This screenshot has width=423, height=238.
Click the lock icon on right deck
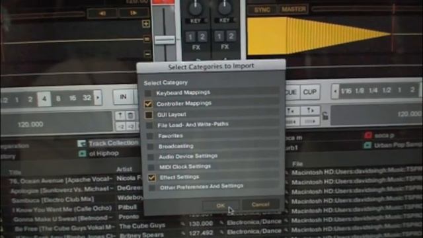325,116
